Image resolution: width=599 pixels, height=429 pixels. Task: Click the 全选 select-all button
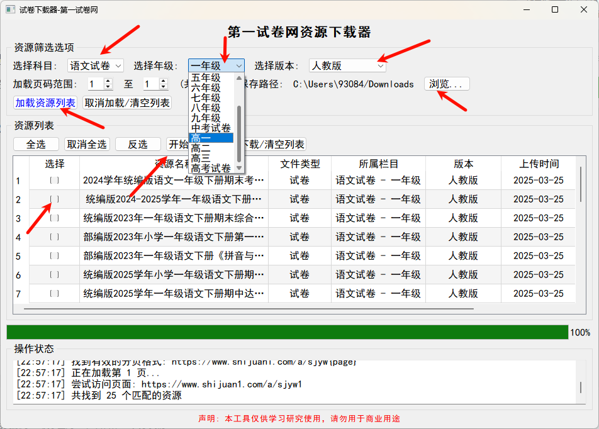pos(36,144)
